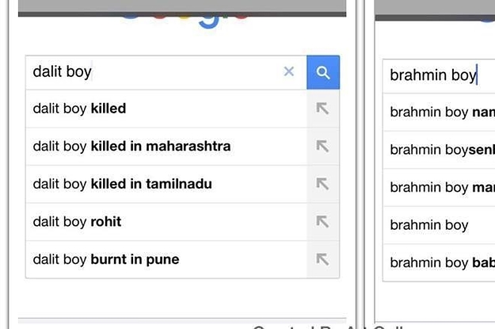Fill query arrow for 'burnt in pune'
Image resolution: width=495 pixels, height=329 pixels.
(x=322, y=259)
